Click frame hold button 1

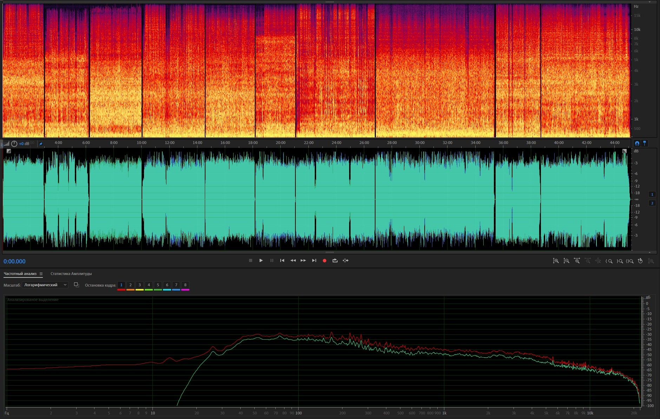(121, 285)
